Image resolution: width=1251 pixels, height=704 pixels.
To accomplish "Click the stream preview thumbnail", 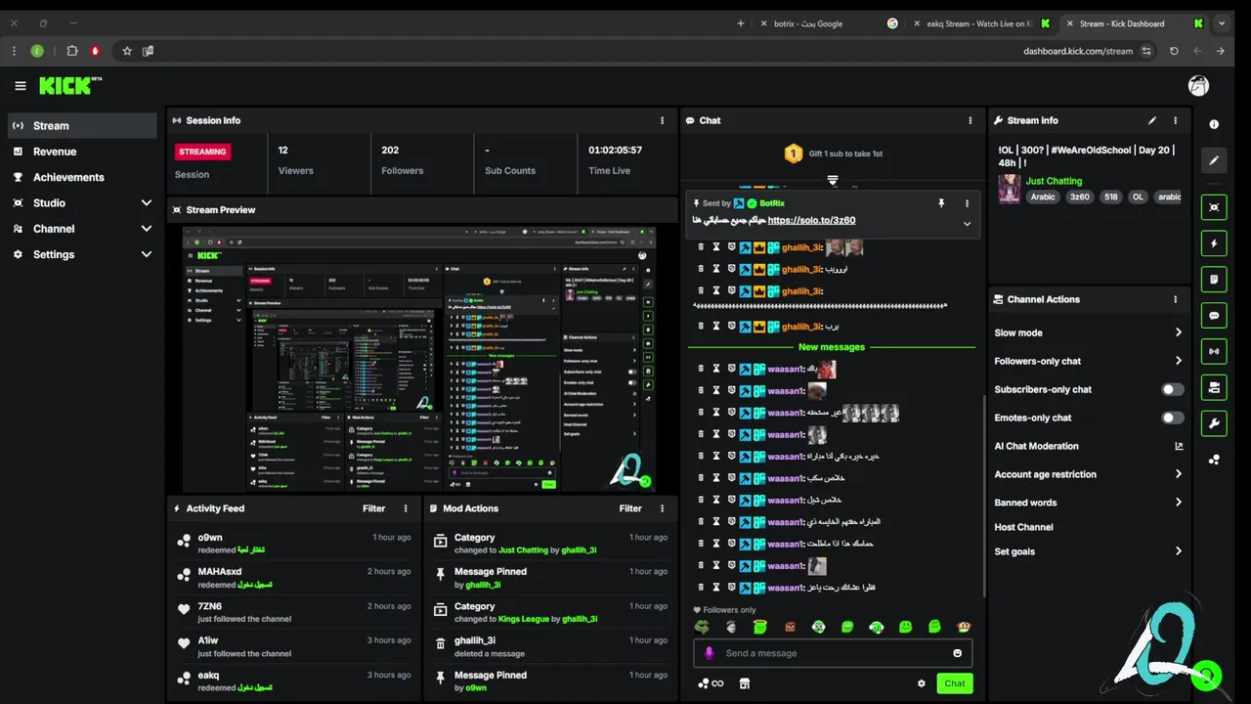I will 419,359.
